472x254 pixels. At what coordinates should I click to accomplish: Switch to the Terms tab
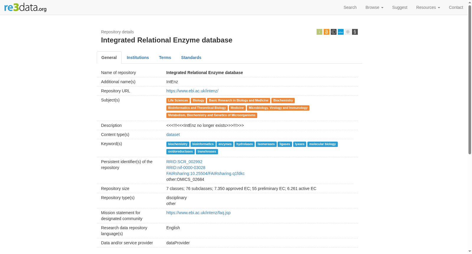pyautogui.click(x=165, y=58)
